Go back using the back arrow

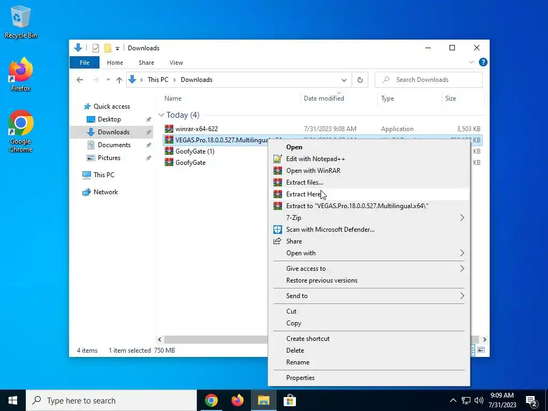[80, 80]
